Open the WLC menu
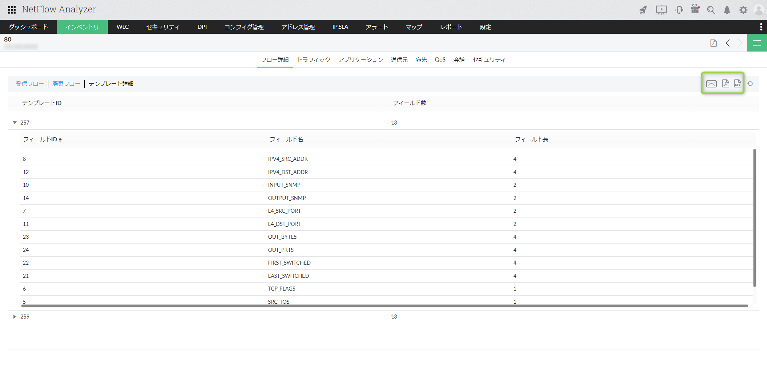Screen dimensions: 767x374 click(123, 27)
